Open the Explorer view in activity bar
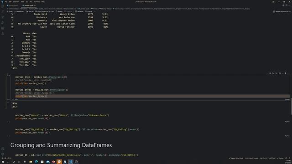This screenshot has width=292, height=164. point(3,6)
